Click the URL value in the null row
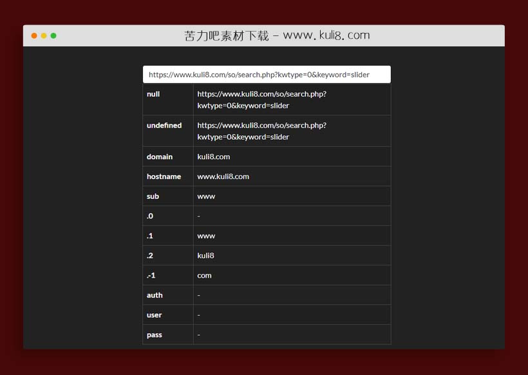Screen dimensions: 528x375 (x=261, y=99)
